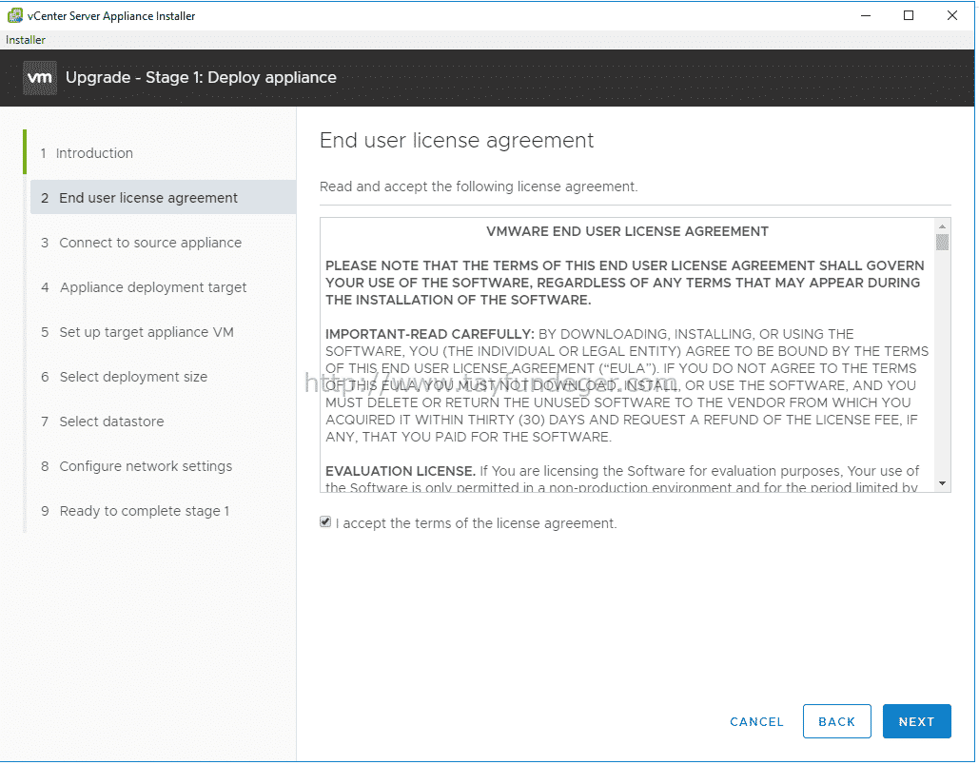Viewport: 979px width, 765px height.
Task: Select step 1 Introduction
Action: [87, 153]
